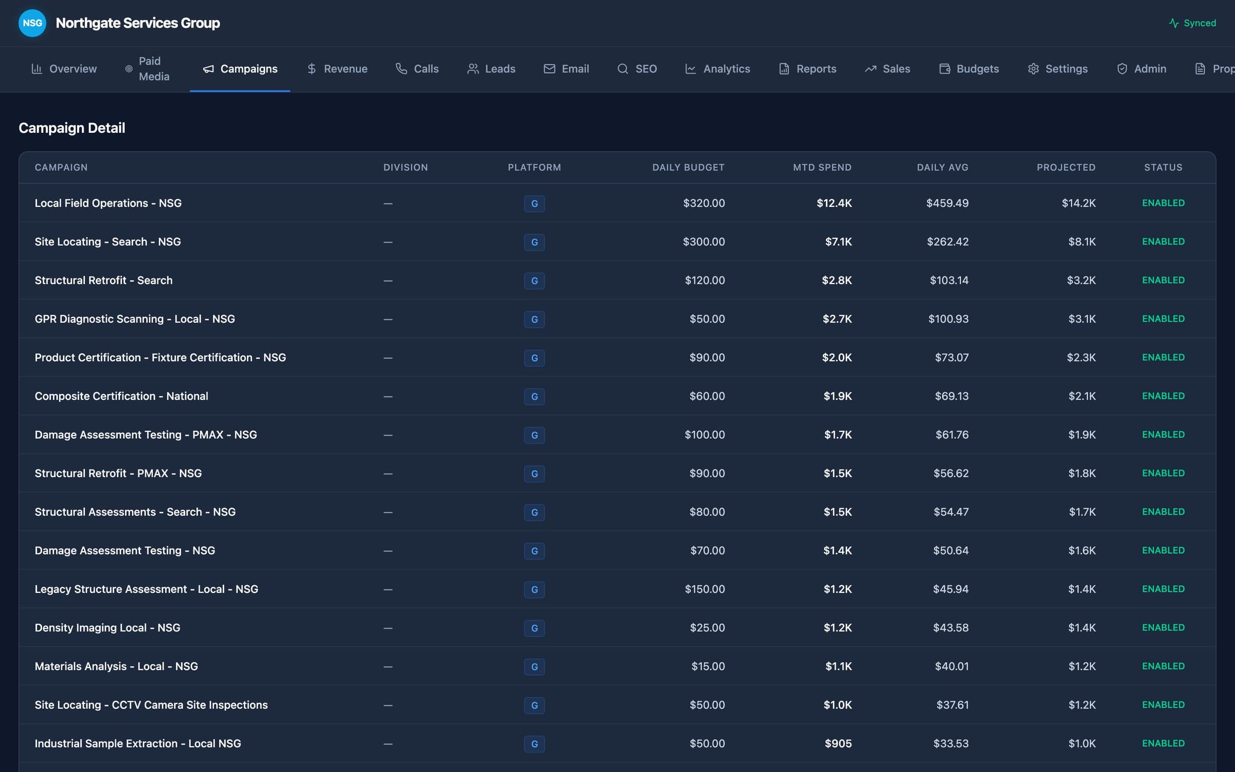Click Damage Assessment Testing - PMAX - NSG
1235x772 pixels.
(146, 434)
